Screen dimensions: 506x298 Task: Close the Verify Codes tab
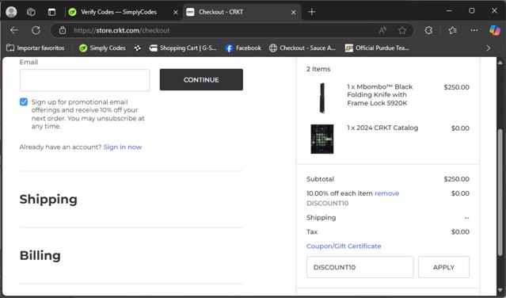(176, 12)
